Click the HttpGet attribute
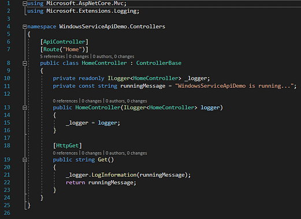Screen dimensions: 301x219 click(67, 146)
